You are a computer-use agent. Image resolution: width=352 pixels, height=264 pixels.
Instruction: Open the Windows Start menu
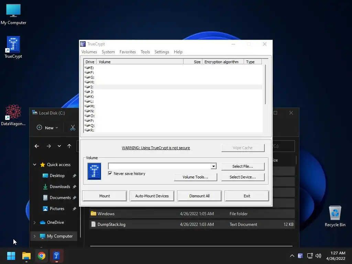[x=11, y=256]
